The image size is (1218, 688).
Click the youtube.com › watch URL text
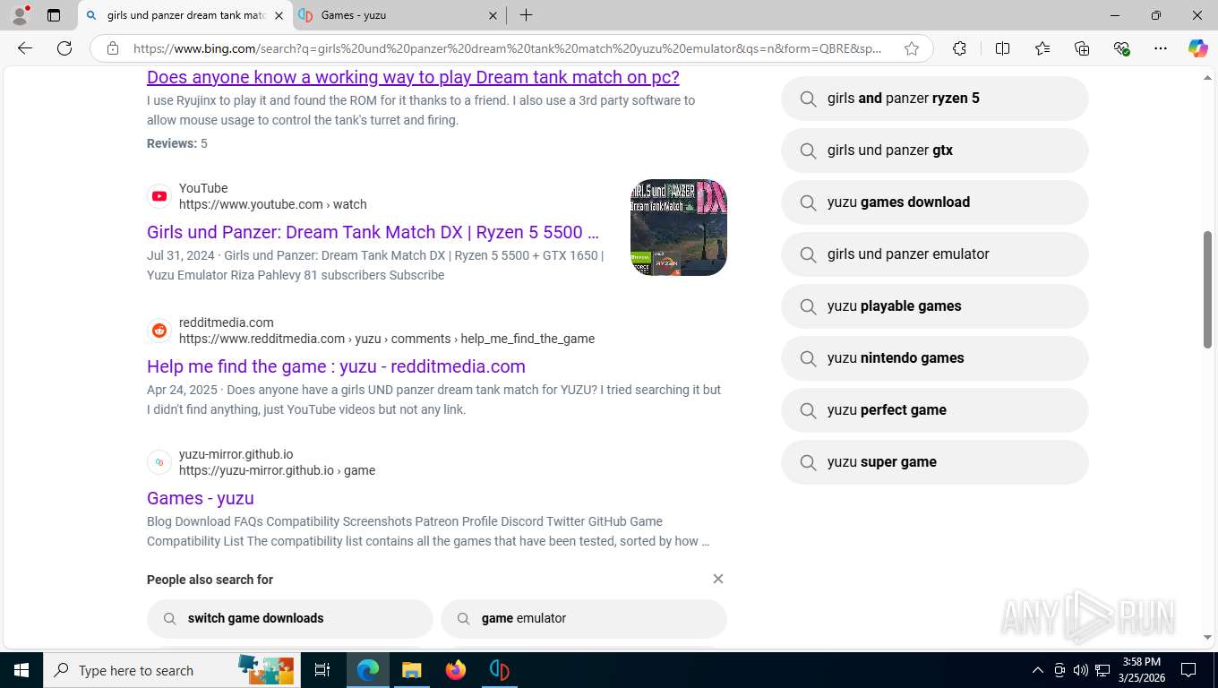pos(273,204)
